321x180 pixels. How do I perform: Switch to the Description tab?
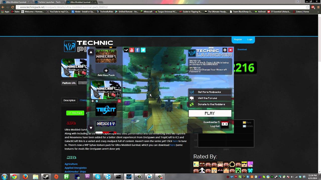[x=69, y=100]
